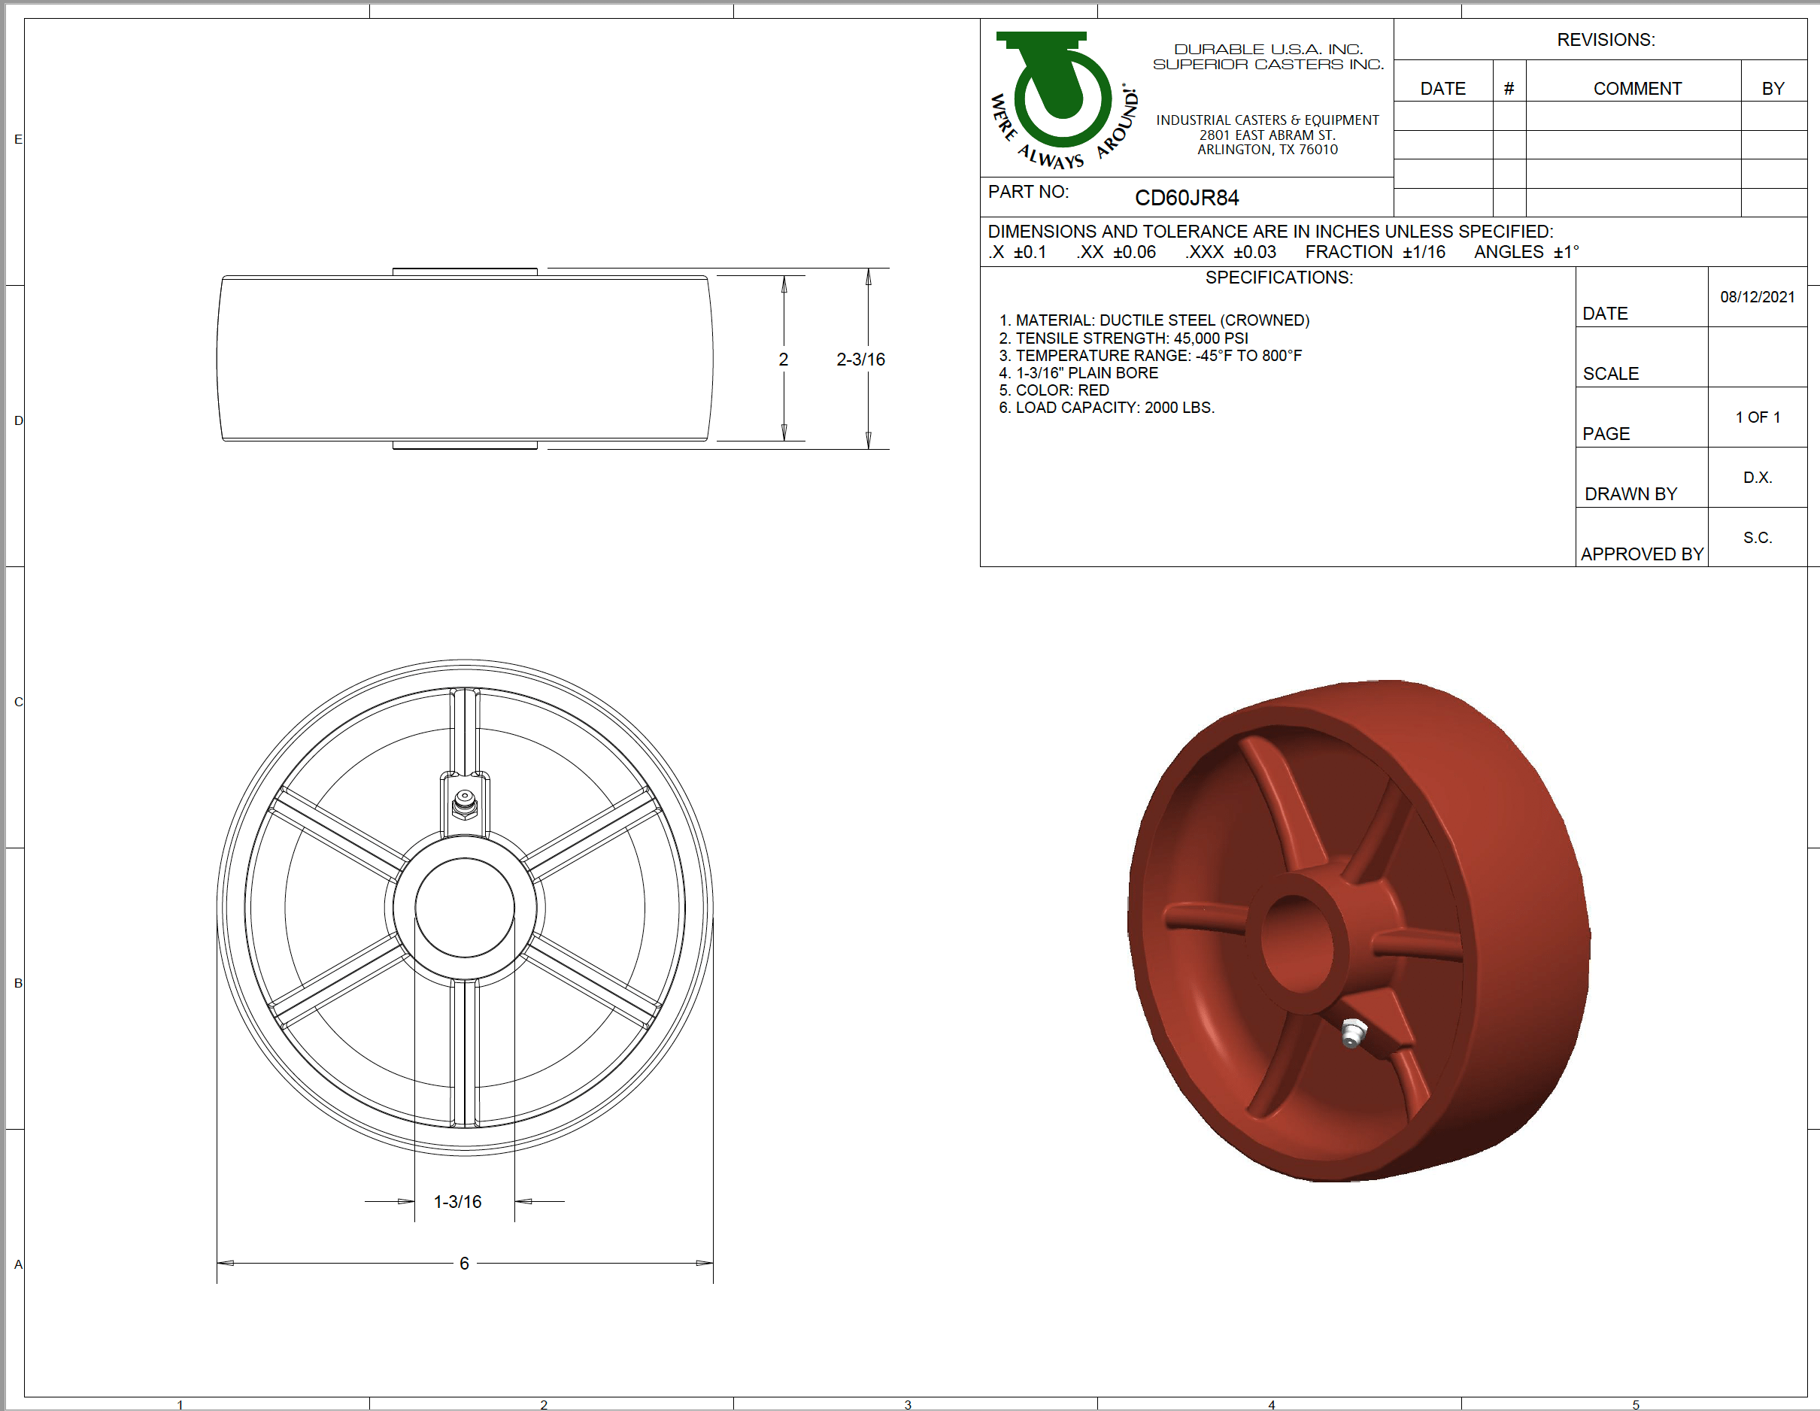
Task: Click the SPECIFICATIONS heading
Action: 1279,278
